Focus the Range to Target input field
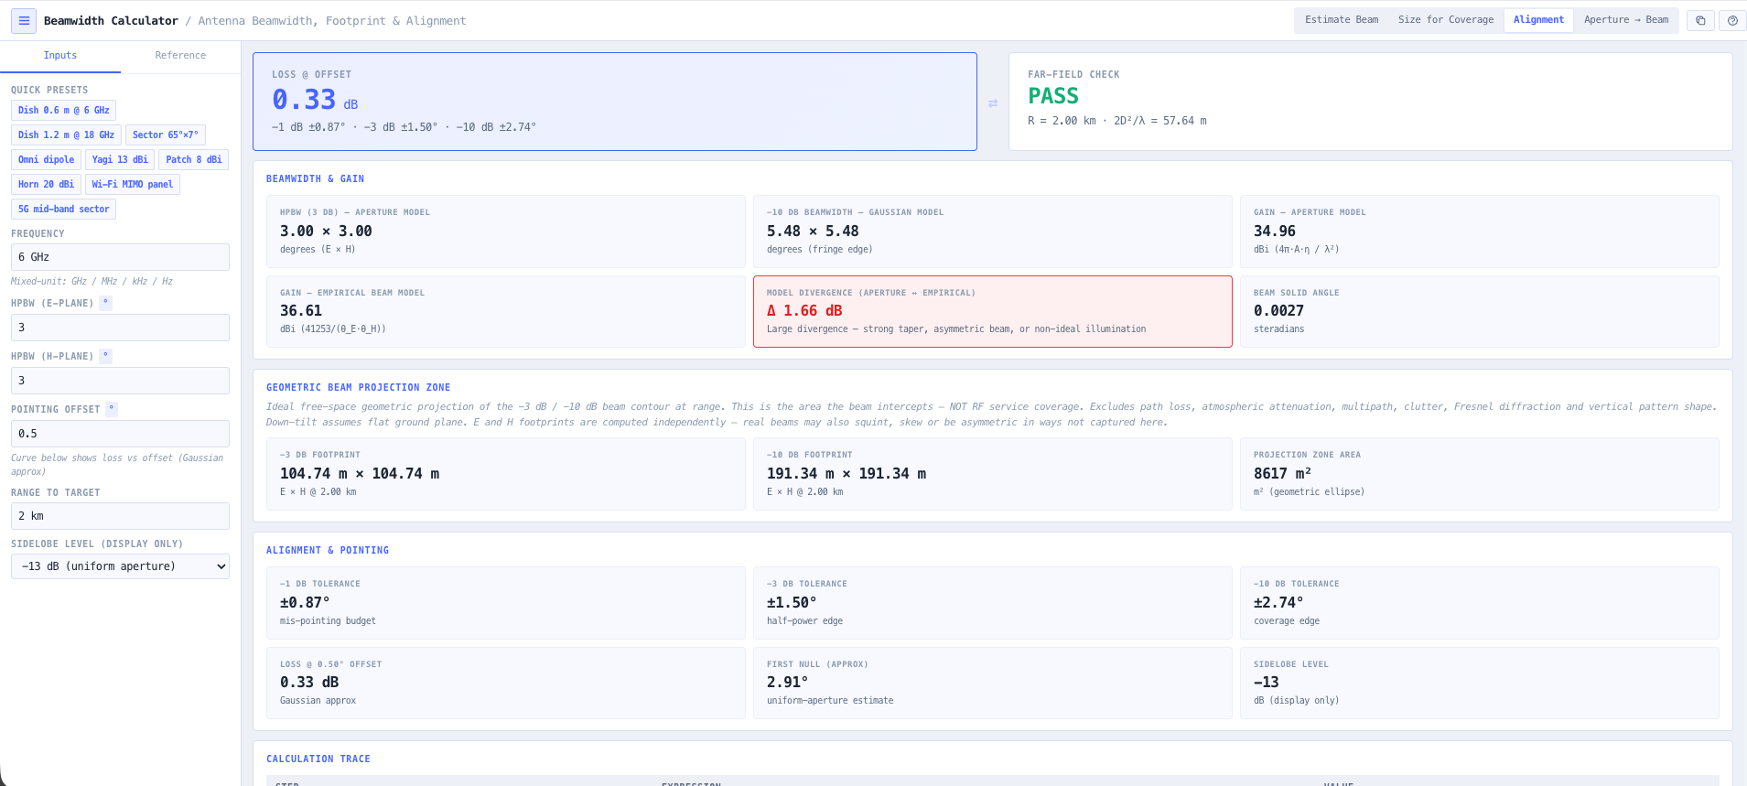Viewport: 1747px width, 786px height. point(120,516)
